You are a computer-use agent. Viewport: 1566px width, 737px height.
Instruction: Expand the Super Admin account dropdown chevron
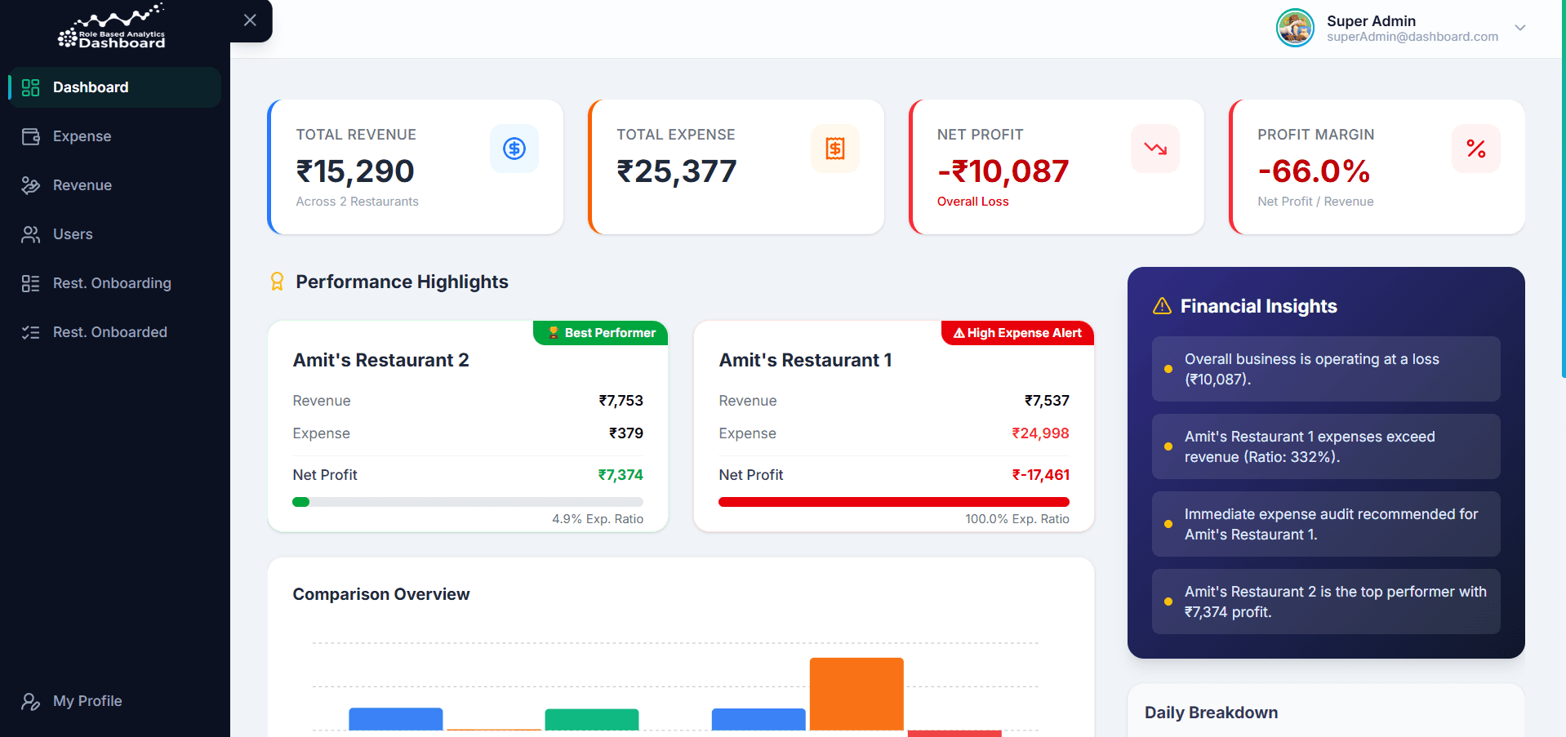click(1520, 28)
